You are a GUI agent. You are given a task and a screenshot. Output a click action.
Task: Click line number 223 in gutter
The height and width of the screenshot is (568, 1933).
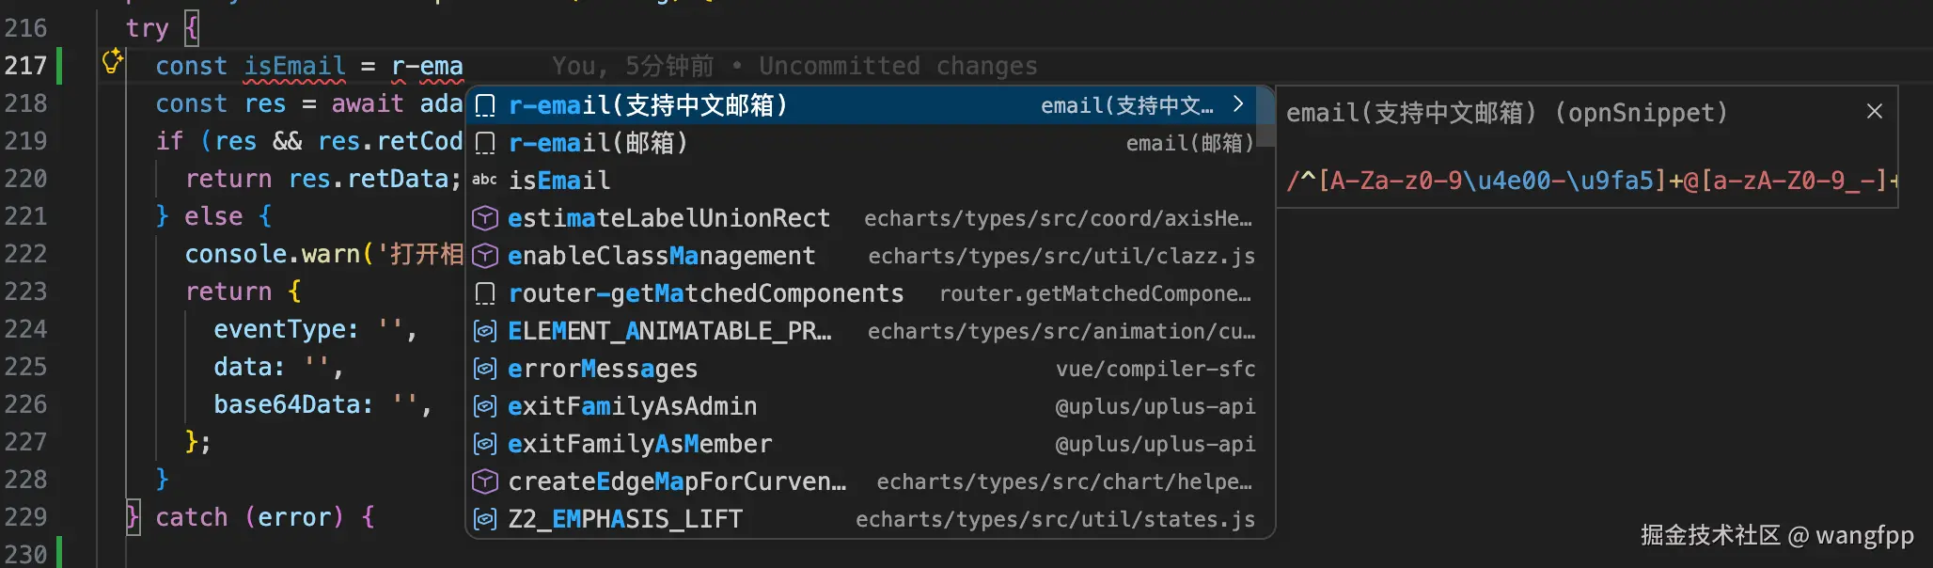pyautogui.click(x=25, y=292)
